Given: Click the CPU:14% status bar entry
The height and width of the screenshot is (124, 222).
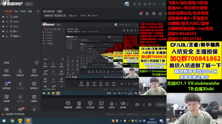Looking at the screenshot, I should tap(145, 114).
